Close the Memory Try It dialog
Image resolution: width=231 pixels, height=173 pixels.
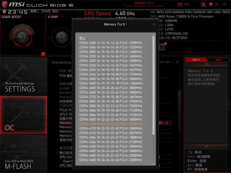pos(154,24)
